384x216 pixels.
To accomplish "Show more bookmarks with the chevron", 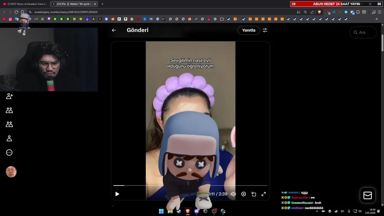I will 377,19.
